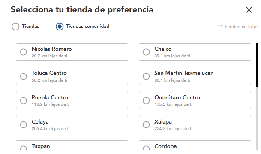Click the Querétaro Centro store name

coord(177,98)
